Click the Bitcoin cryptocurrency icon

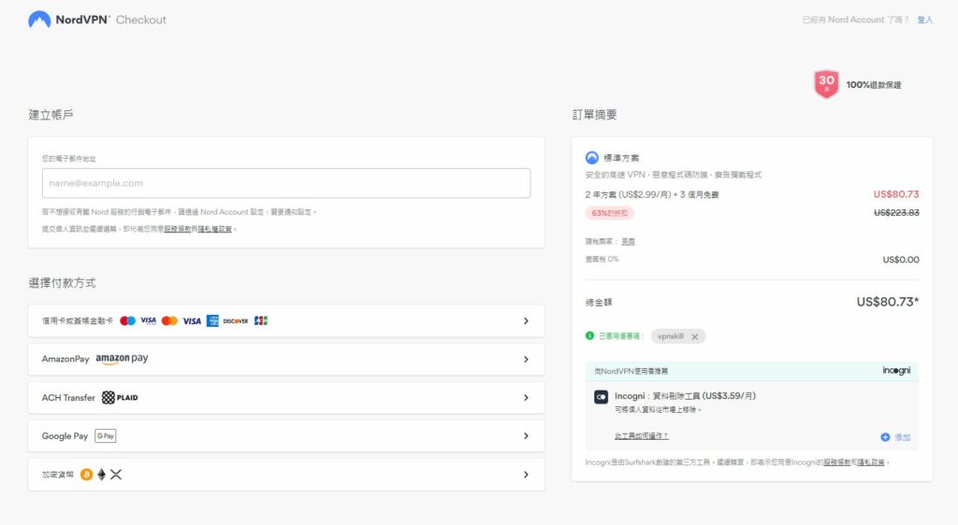[x=86, y=475]
